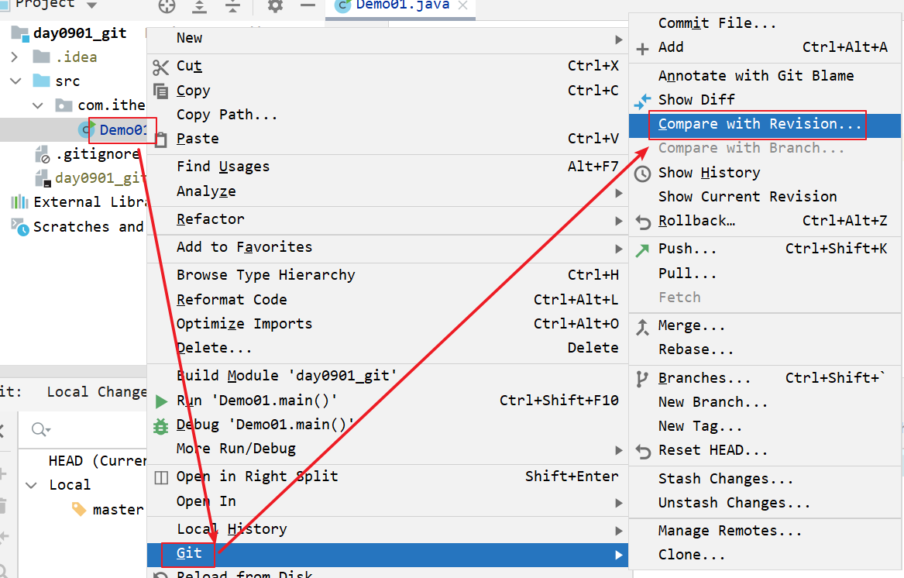
Task: Click the Debug 'Demo01.main()' bug icon
Action: coord(161,425)
